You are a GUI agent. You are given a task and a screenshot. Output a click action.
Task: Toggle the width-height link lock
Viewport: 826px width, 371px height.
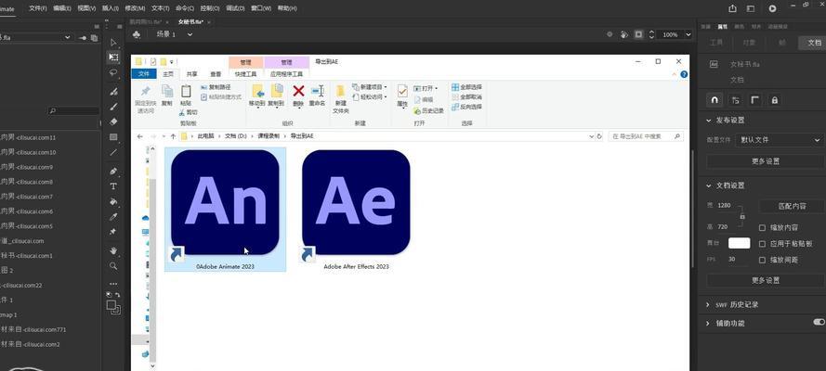pos(742,216)
